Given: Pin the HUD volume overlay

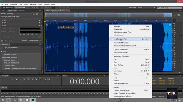Looking at the screenshot, I should point(74,27).
